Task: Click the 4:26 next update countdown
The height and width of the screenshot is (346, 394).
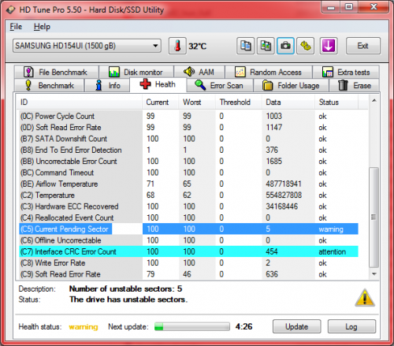Action: 244,326
